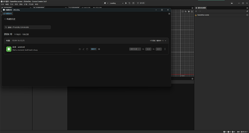
Task: Click the 生成 make button
Action: pyautogui.click(x=148, y=49)
